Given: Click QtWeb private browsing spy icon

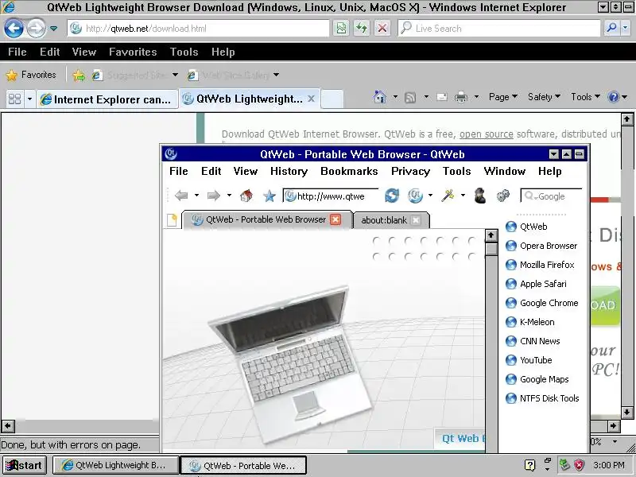Looking at the screenshot, I should tap(480, 196).
